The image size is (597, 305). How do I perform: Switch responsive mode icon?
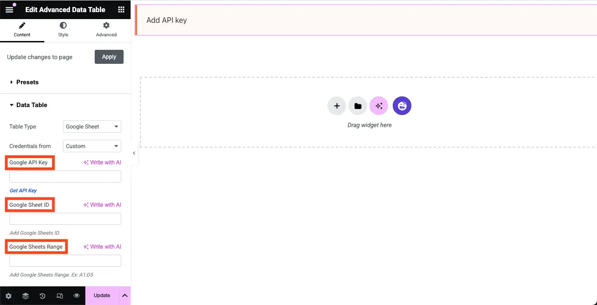(x=60, y=296)
